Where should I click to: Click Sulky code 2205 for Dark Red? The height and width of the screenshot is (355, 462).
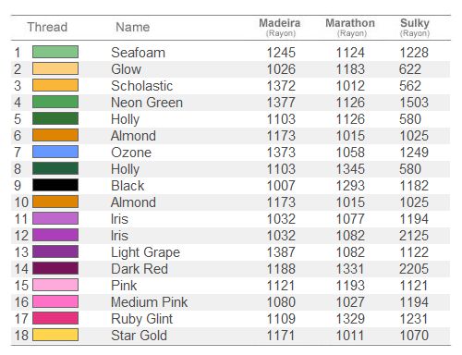click(x=414, y=269)
